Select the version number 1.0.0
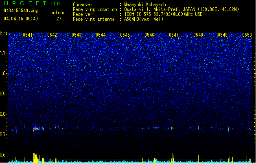The image size is (256, 163). coord(55,4)
